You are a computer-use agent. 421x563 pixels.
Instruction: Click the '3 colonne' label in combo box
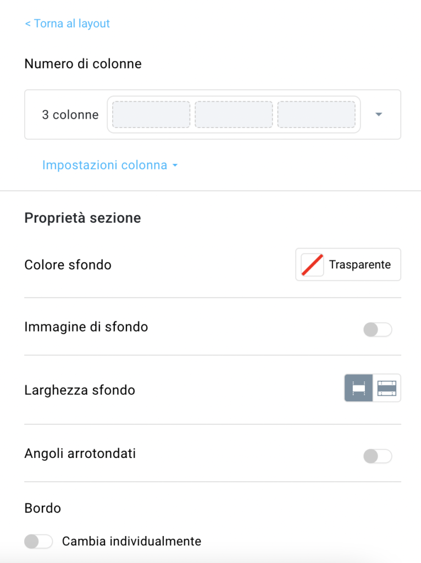click(70, 115)
